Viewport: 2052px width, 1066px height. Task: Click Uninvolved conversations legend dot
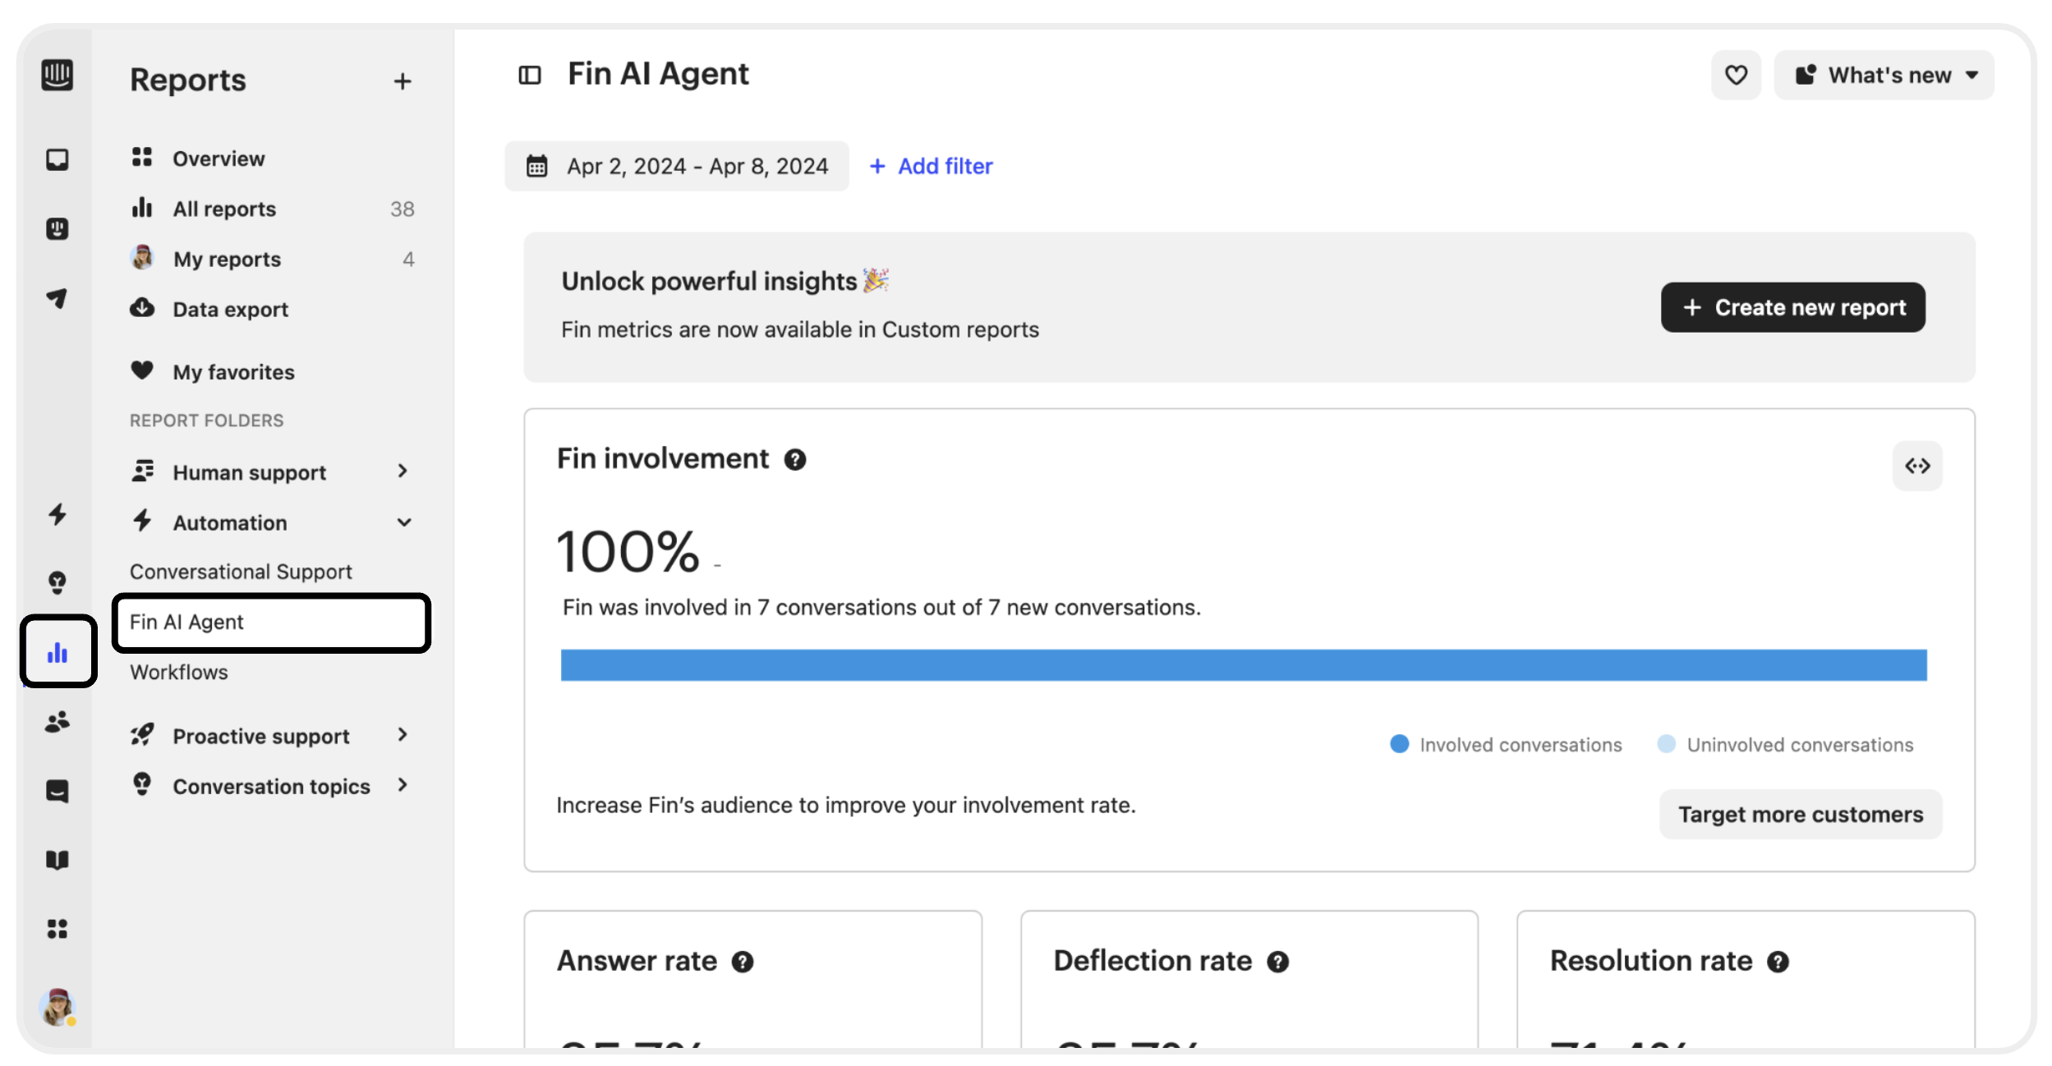point(1666,744)
